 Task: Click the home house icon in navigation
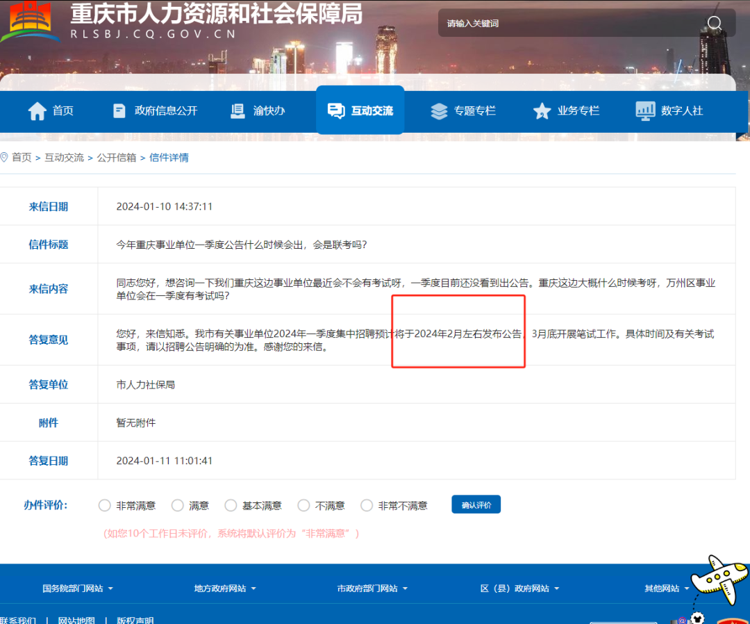click(x=37, y=111)
